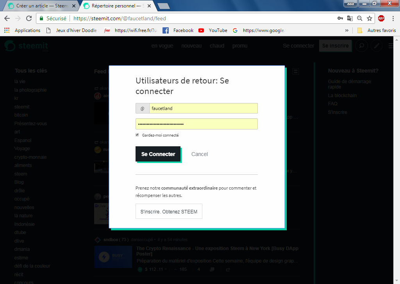This screenshot has height=284, width=400.
Task: Toggle the Gardez-moi connecté checkbox
Action: 137,135
